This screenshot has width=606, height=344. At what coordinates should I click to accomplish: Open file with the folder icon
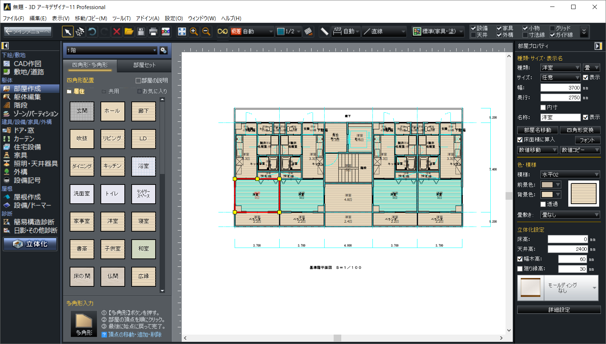pos(129,32)
